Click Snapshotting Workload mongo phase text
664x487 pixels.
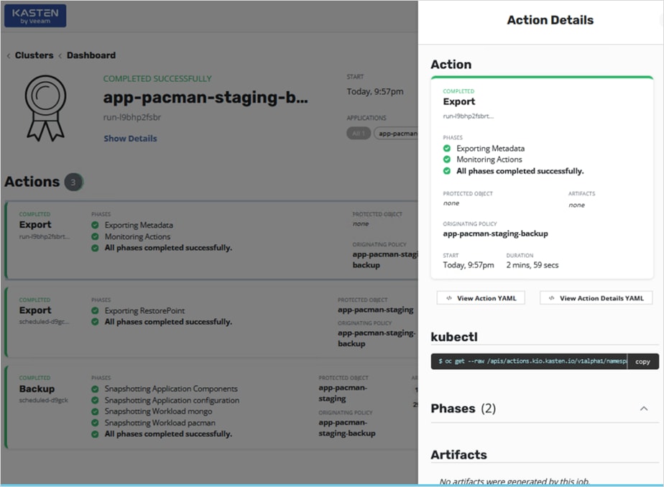tap(158, 412)
